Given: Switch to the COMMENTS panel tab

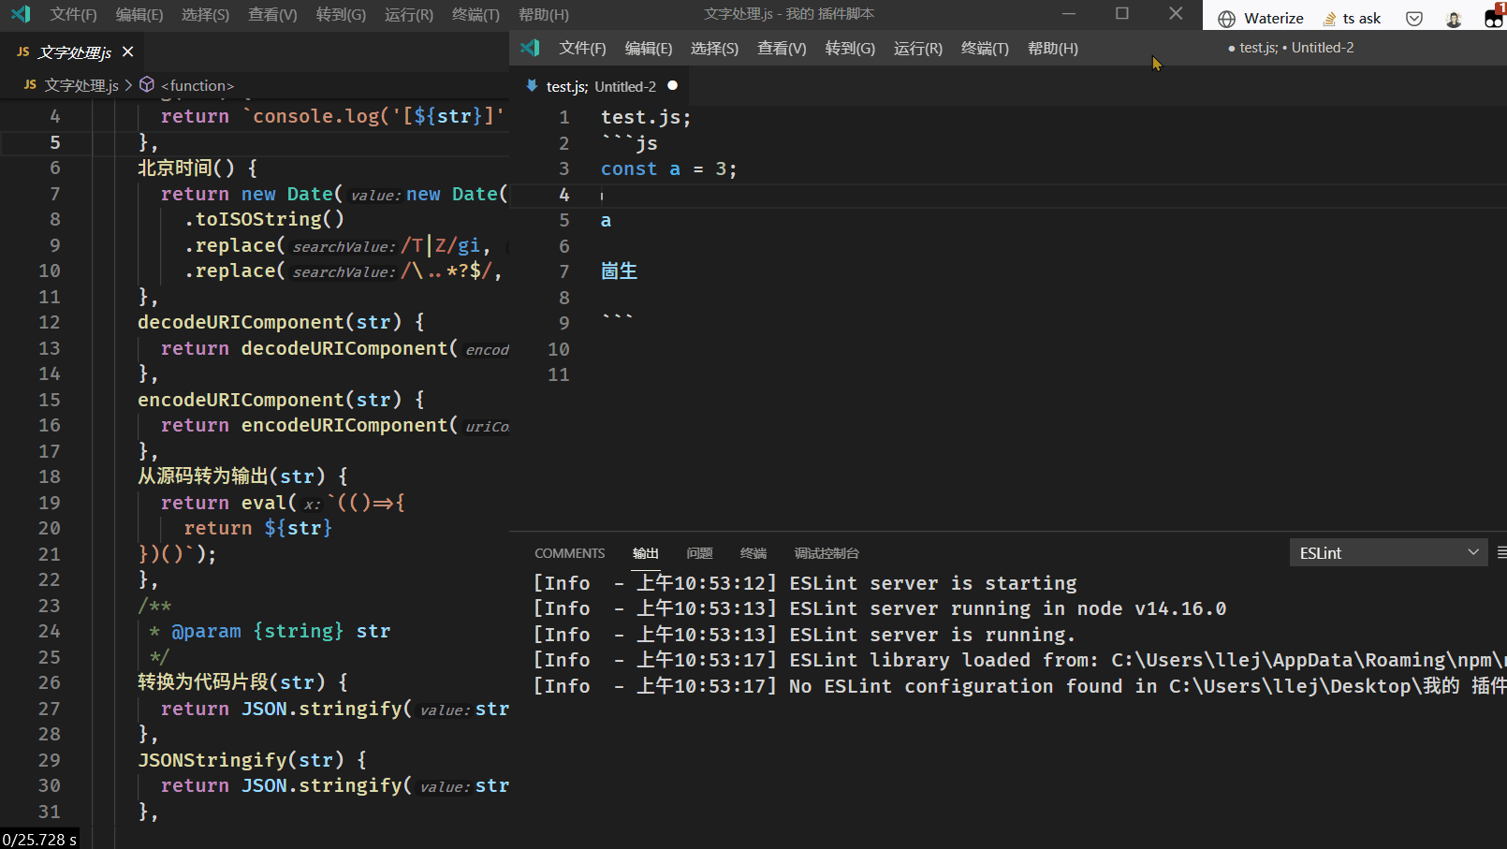Looking at the screenshot, I should coord(569,553).
